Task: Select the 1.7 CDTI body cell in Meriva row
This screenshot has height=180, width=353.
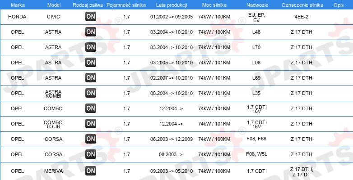Action: 257,171
